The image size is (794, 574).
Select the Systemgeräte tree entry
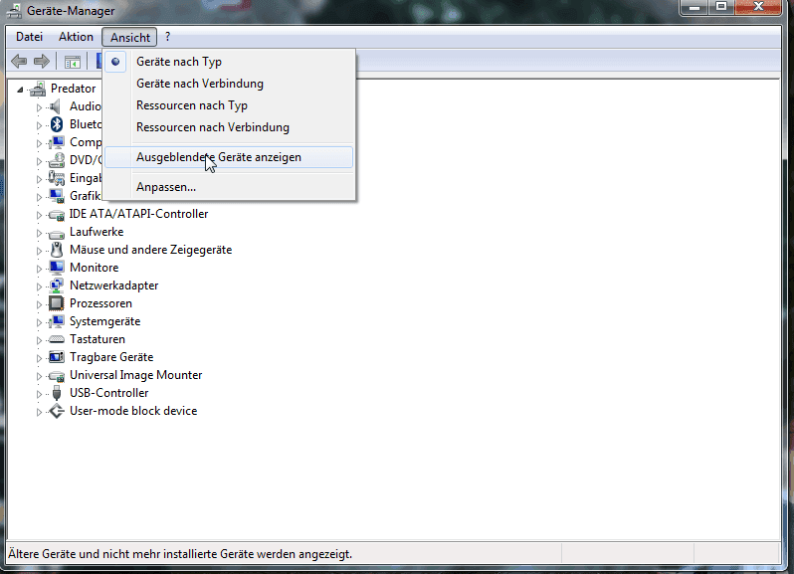tap(104, 321)
